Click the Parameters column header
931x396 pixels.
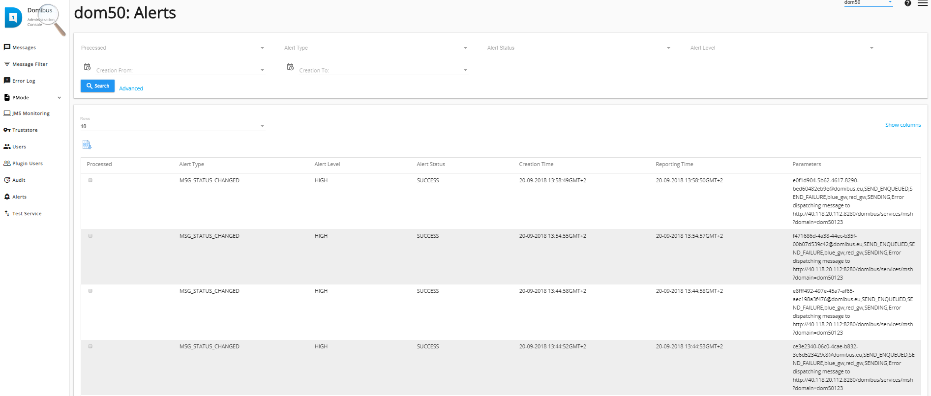pyautogui.click(x=807, y=164)
